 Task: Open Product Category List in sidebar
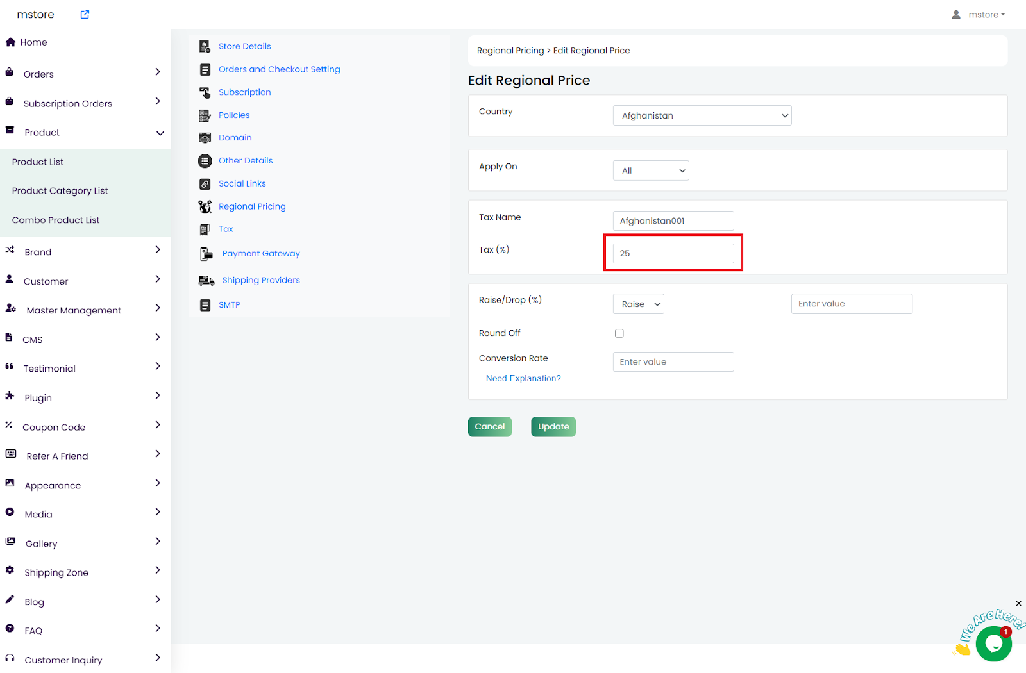(x=60, y=191)
